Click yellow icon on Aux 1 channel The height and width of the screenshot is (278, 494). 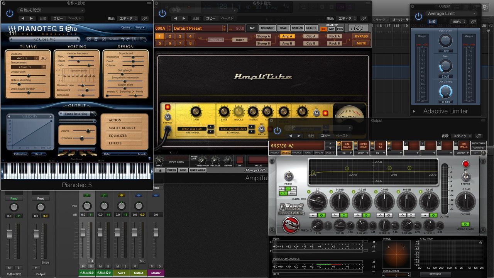pos(121,195)
